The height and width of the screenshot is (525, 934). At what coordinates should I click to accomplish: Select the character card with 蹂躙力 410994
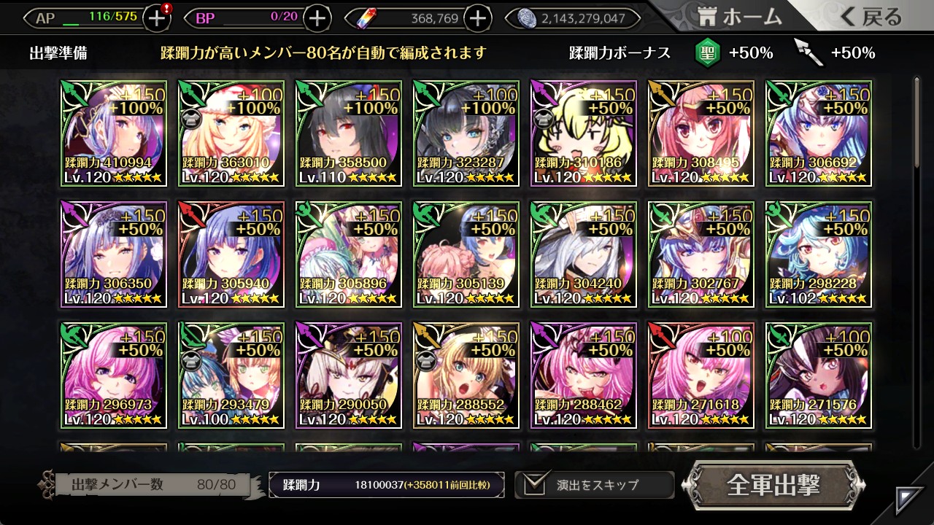(114, 133)
